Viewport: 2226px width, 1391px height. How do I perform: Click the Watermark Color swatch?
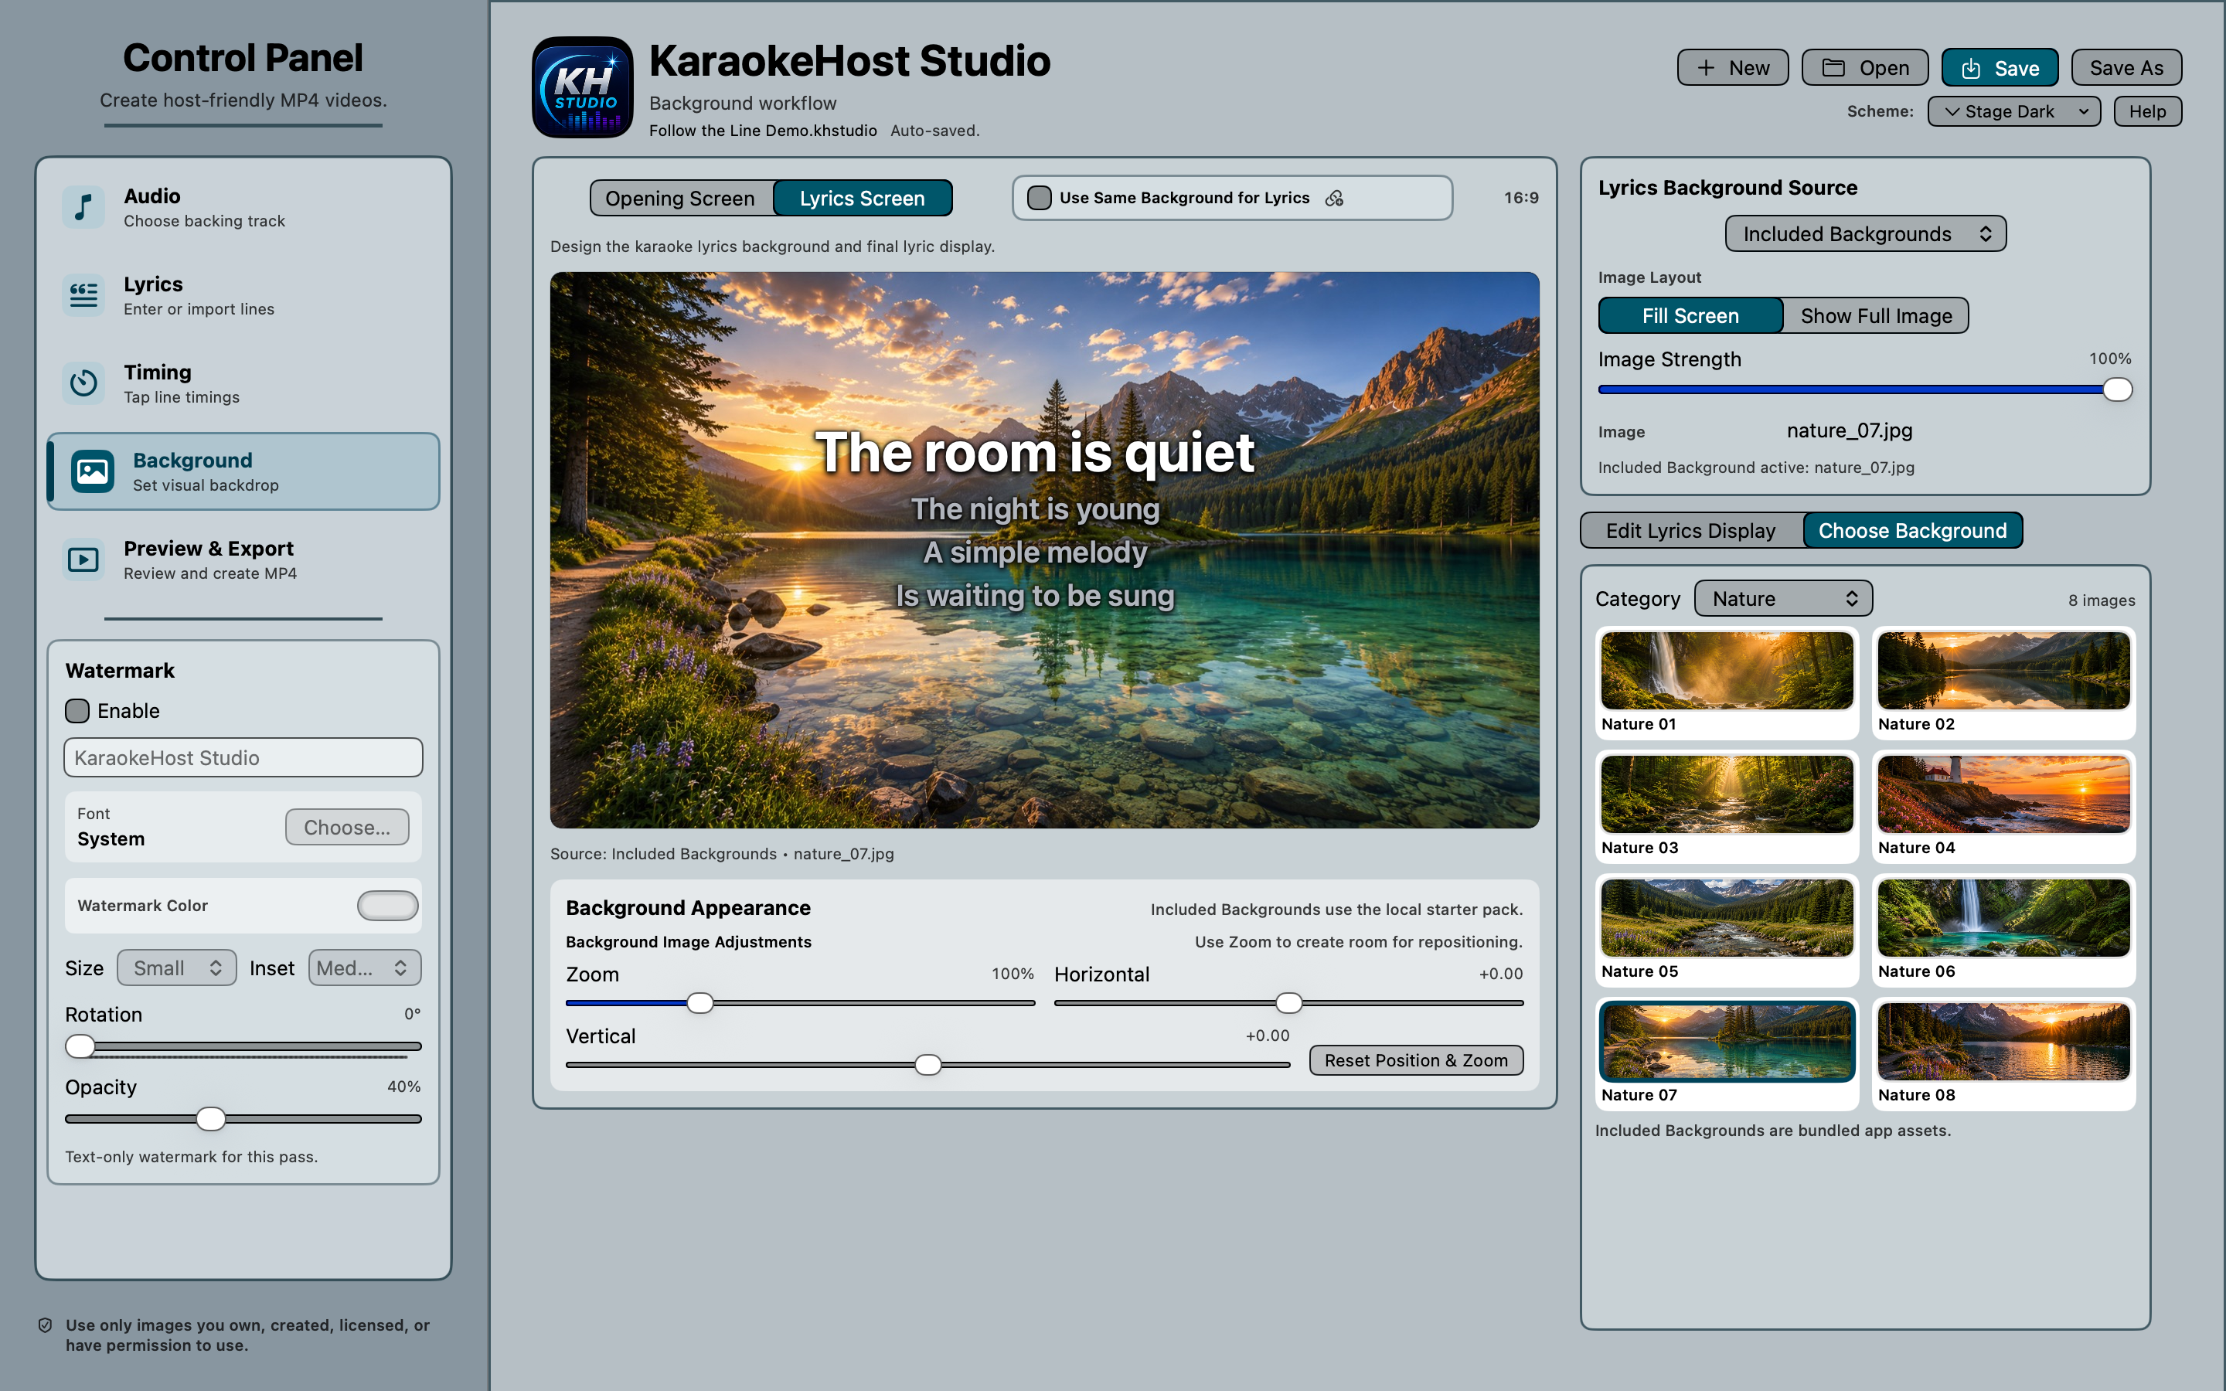[387, 905]
